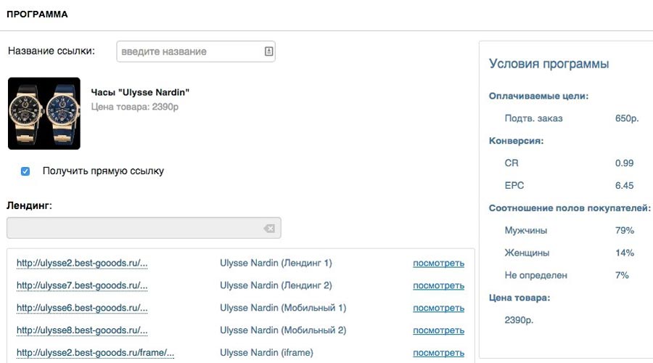Click the "Ulysse Nardin (Мобильный 2)" label
The width and height of the screenshot is (653, 363).
tap(283, 330)
